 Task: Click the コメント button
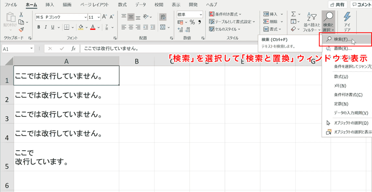pyautogui.click(x=361, y=4)
